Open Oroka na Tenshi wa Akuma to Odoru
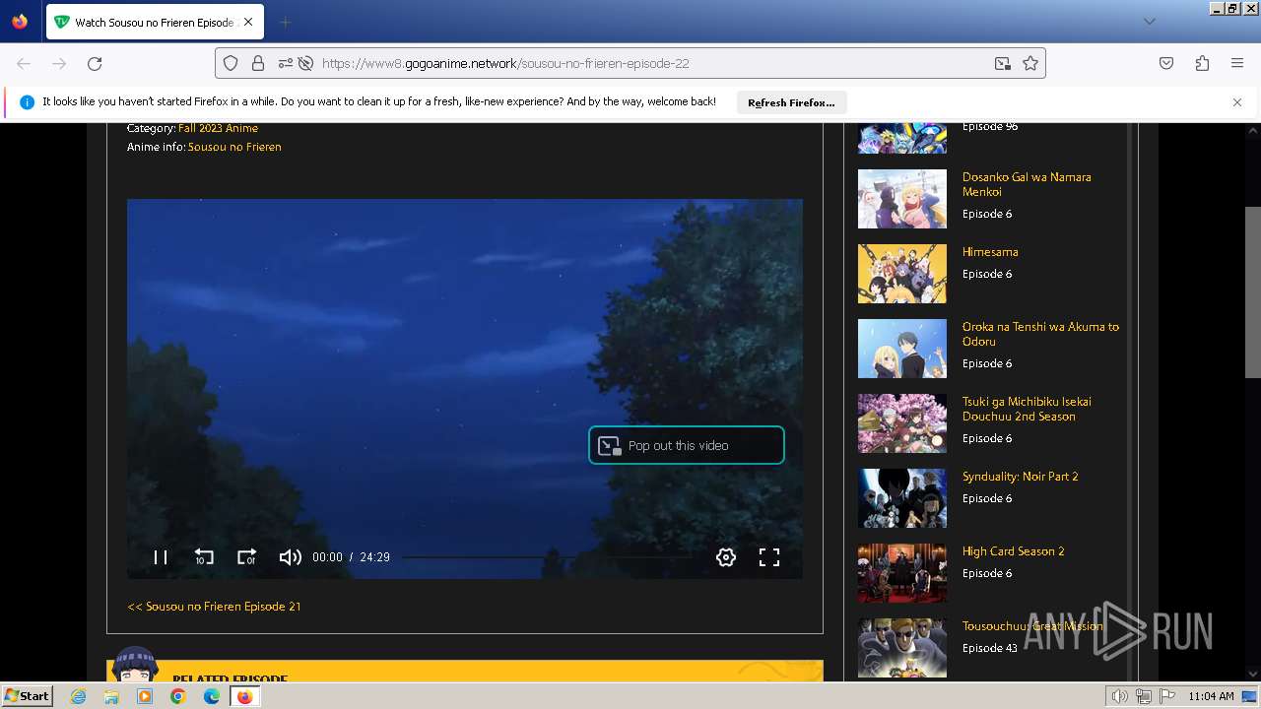Screen dimensions: 1261x709 pos(1040,334)
